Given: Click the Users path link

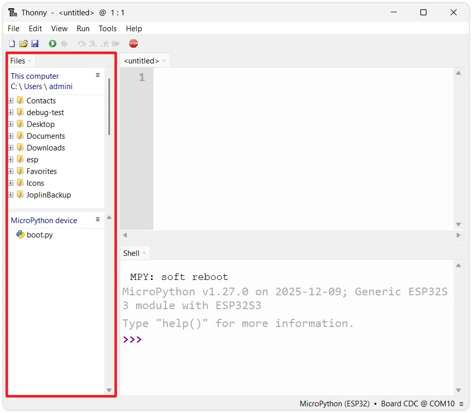Looking at the screenshot, I should [x=33, y=86].
